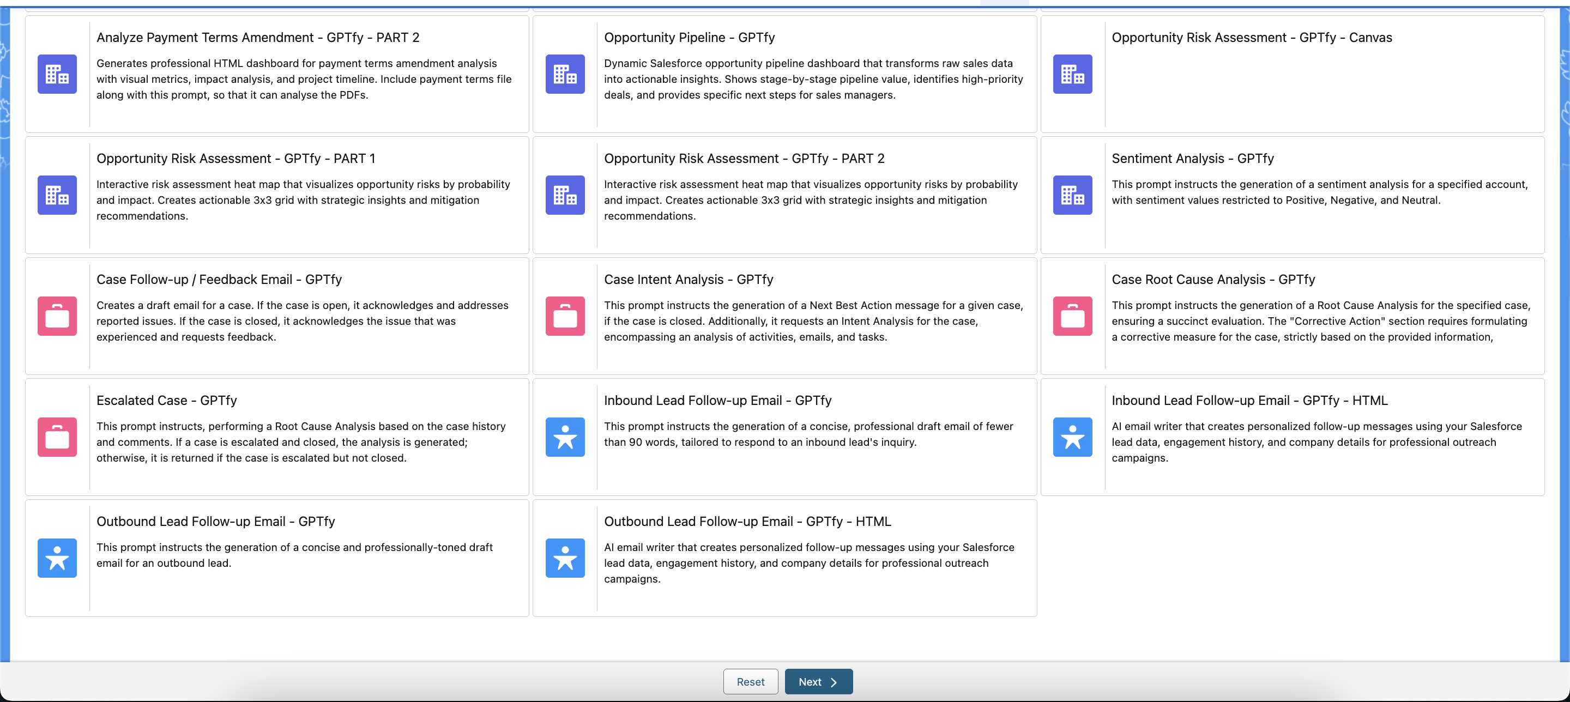Select the Sentiment Analysis prompt description text

point(1319,192)
